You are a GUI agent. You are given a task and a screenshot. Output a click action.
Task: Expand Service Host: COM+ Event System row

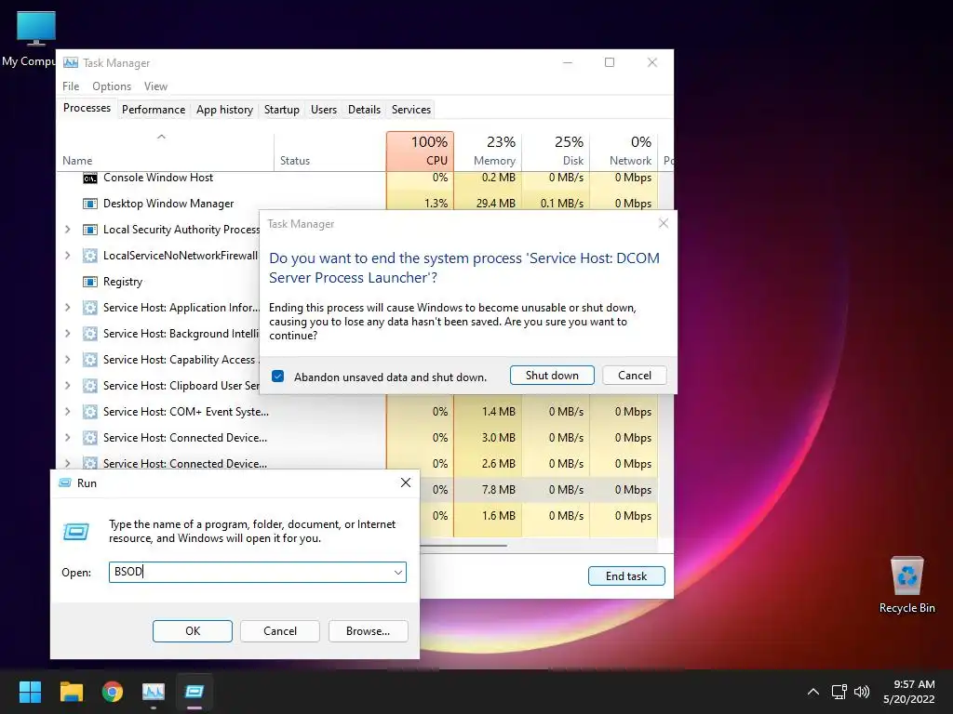[x=67, y=412]
